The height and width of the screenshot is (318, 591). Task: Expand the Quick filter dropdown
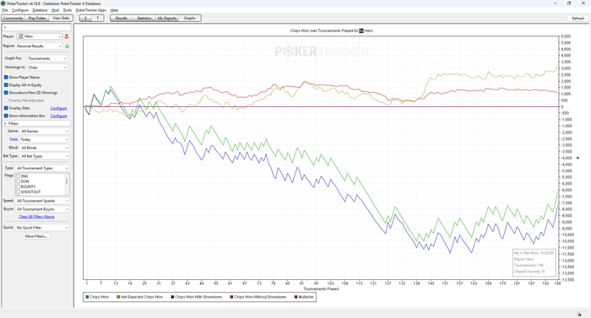(42, 228)
